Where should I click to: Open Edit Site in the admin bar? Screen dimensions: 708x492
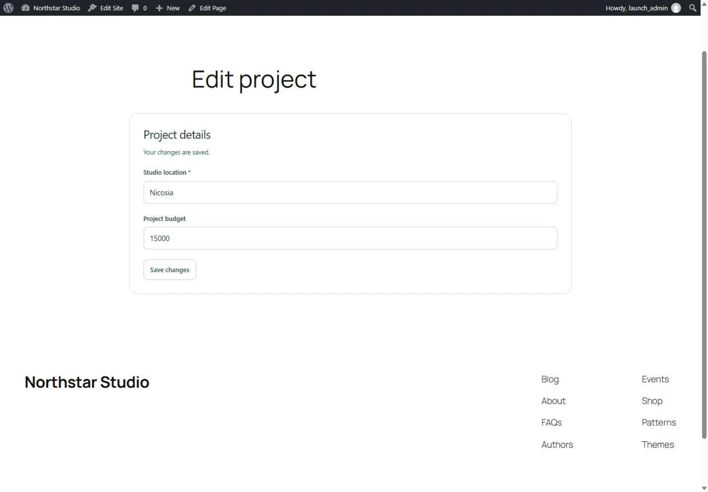106,8
